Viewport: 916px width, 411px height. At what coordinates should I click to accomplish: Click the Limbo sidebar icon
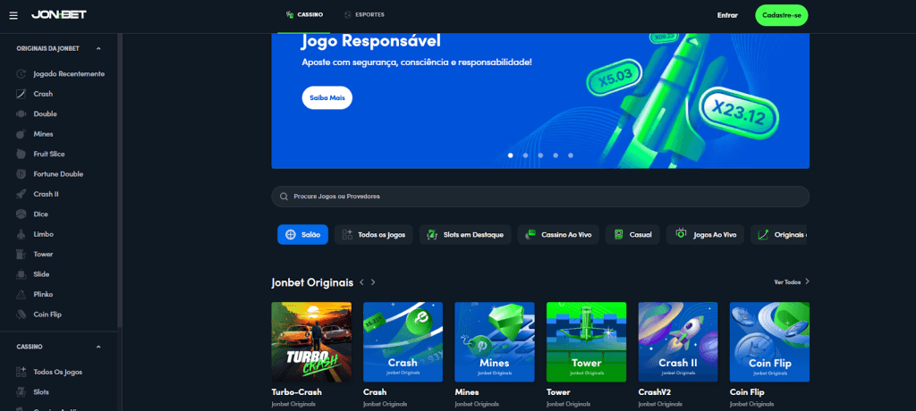pos(21,234)
